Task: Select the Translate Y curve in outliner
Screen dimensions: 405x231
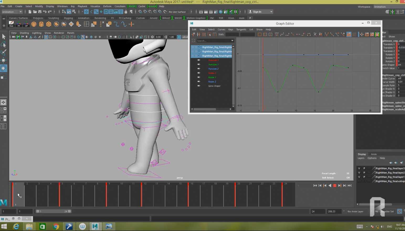Action: [x=213, y=65]
